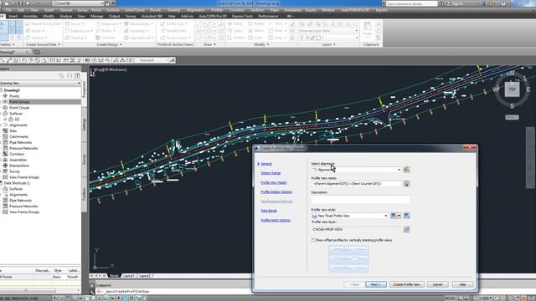Select Catchments in the Prospector tree
The image size is (536, 301).
18,136
